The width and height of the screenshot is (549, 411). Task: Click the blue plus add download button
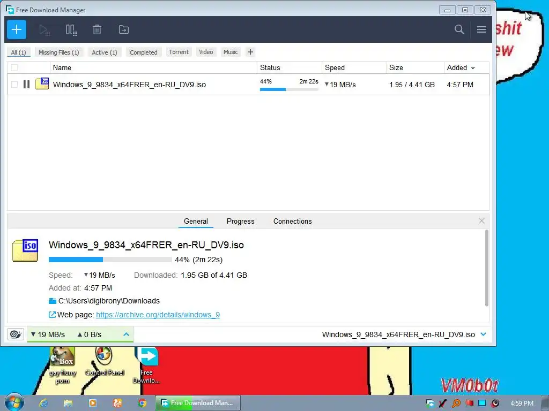[x=17, y=30]
